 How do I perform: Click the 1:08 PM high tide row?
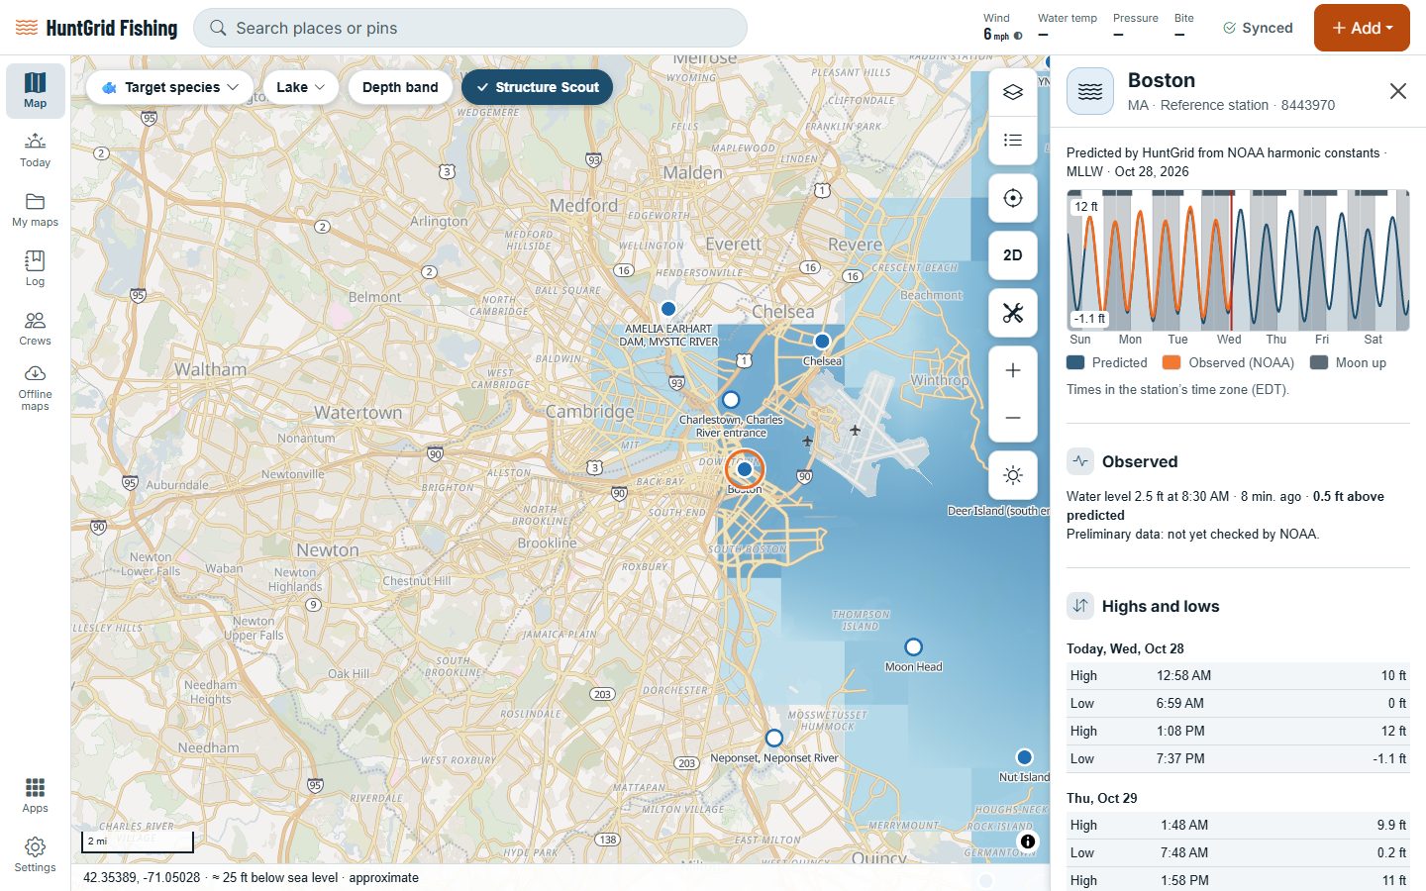1238,732
